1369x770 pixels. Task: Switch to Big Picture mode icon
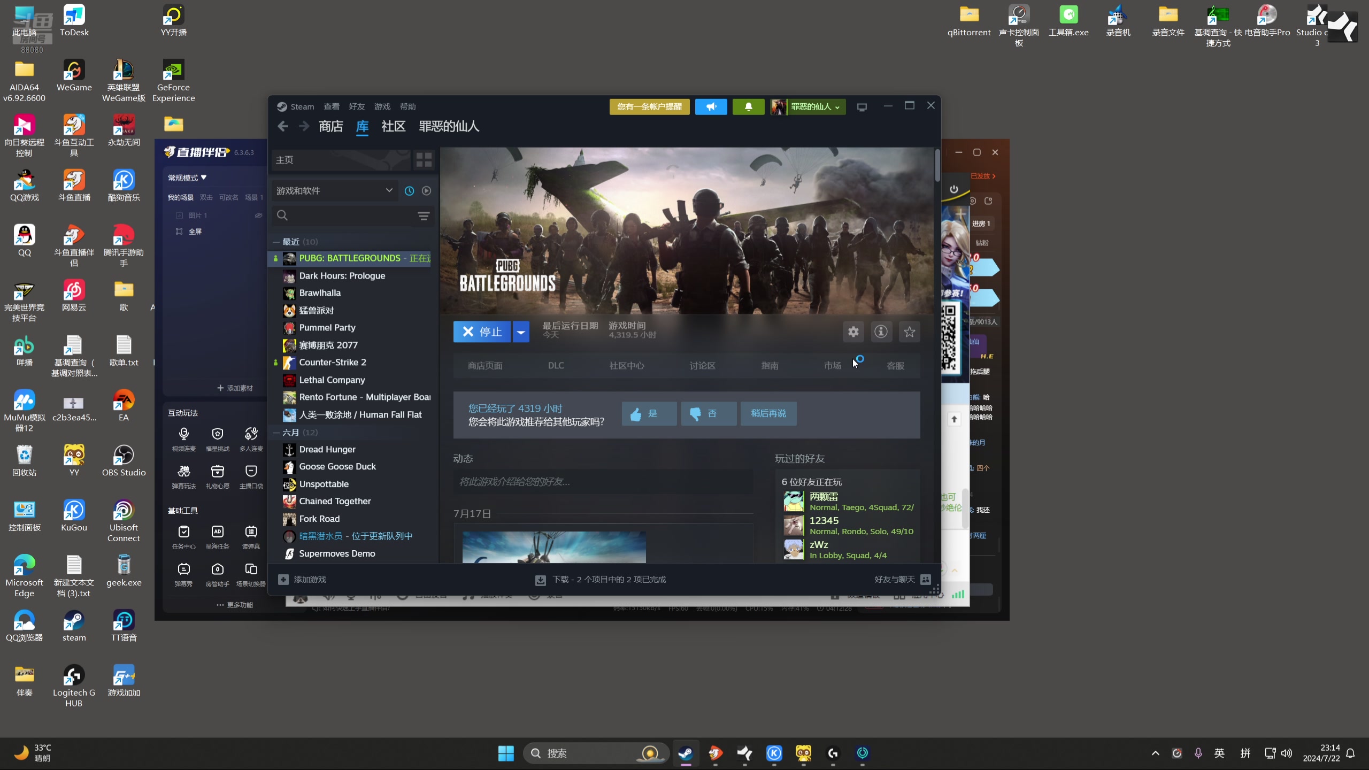click(862, 107)
